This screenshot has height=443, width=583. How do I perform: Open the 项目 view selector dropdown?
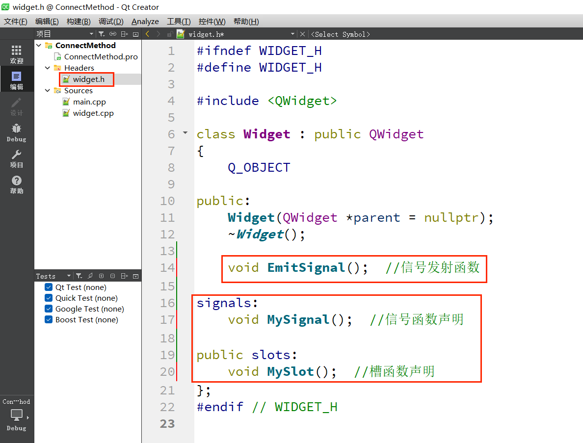click(x=91, y=34)
